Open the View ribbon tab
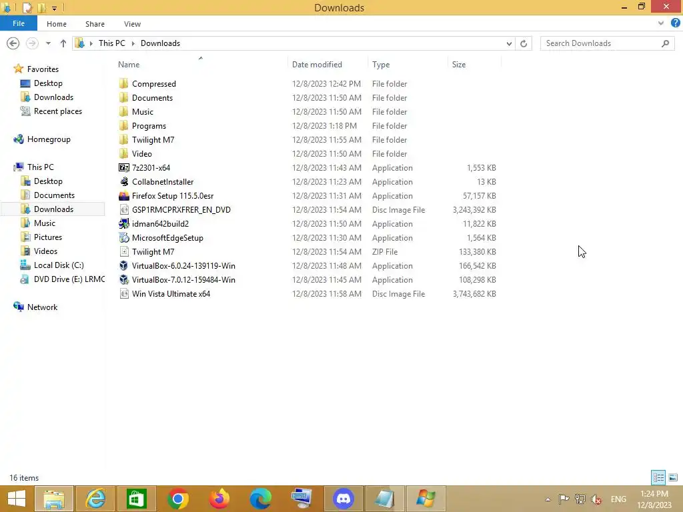 point(132,24)
